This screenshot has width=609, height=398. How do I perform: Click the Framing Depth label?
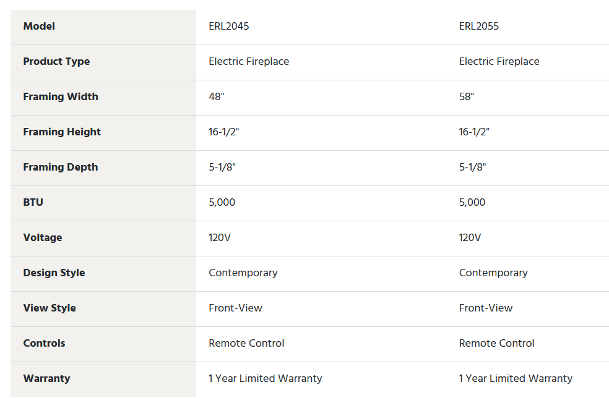[x=61, y=167]
